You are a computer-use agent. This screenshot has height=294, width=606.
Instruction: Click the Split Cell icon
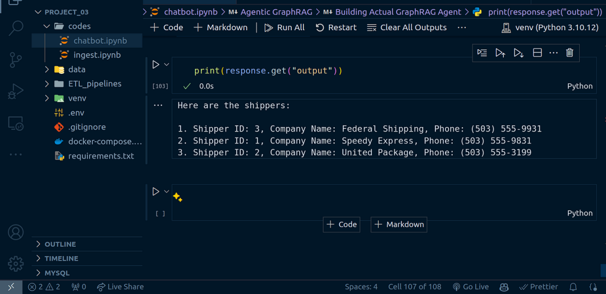tap(537, 53)
